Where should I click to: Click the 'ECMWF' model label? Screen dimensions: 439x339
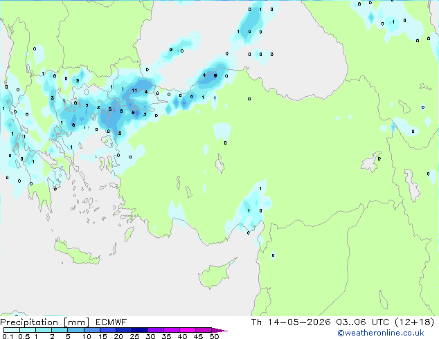pyautogui.click(x=111, y=322)
